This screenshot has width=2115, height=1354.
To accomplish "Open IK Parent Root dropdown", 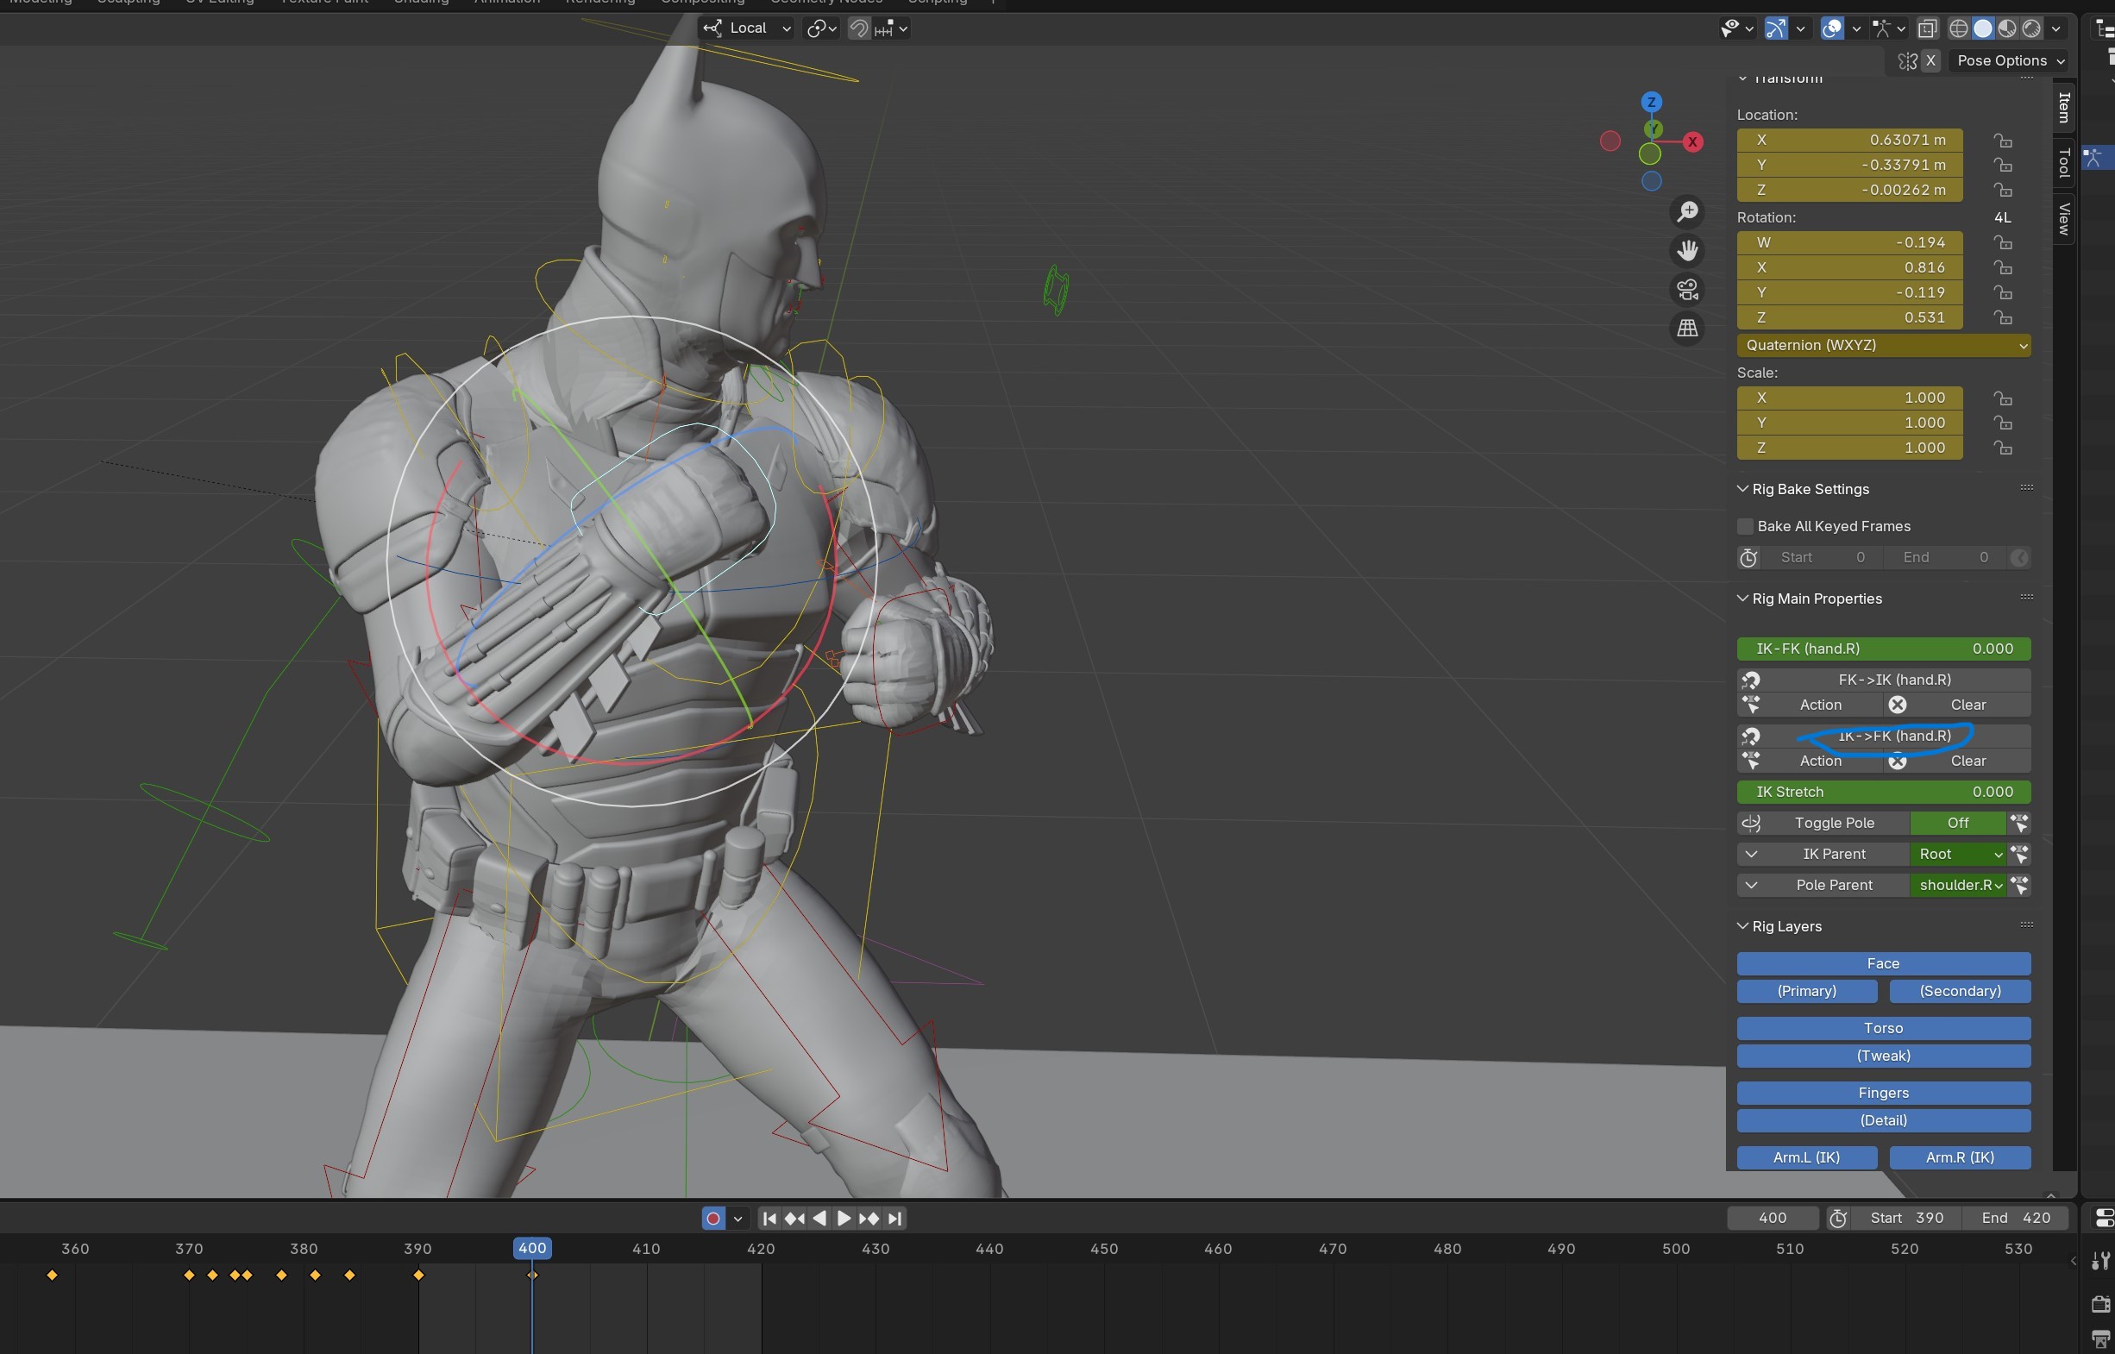I will pyautogui.click(x=1959, y=855).
